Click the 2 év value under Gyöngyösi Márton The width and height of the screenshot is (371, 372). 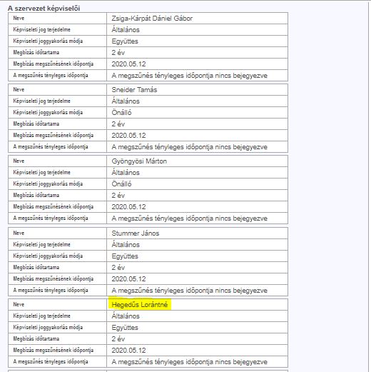(x=118, y=196)
